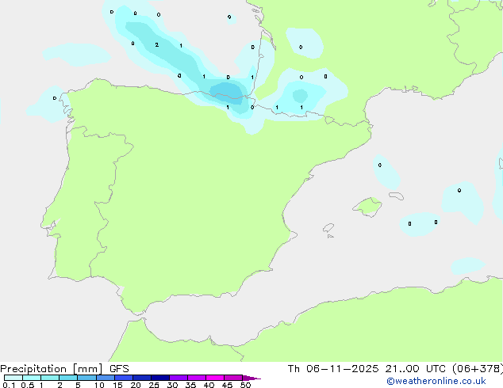Click the '15' legend scale label
Image resolution: width=503 pixels, height=388 pixels.
coord(117,385)
